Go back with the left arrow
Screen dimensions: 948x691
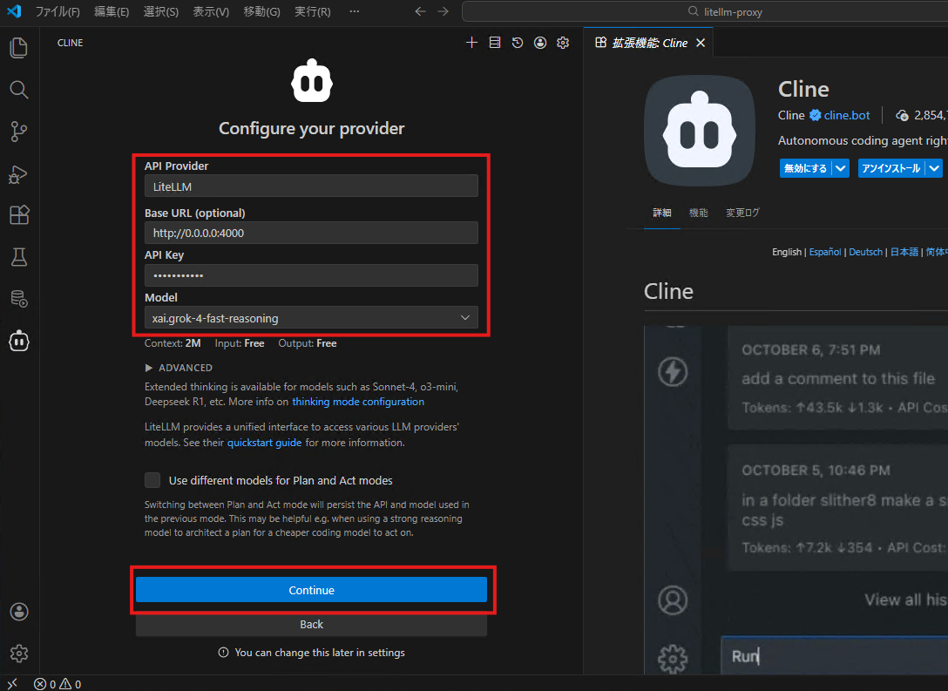point(420,11)
